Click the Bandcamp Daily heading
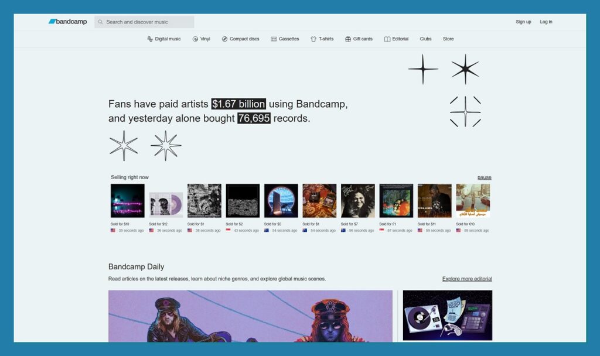 (x=136, y=266)
